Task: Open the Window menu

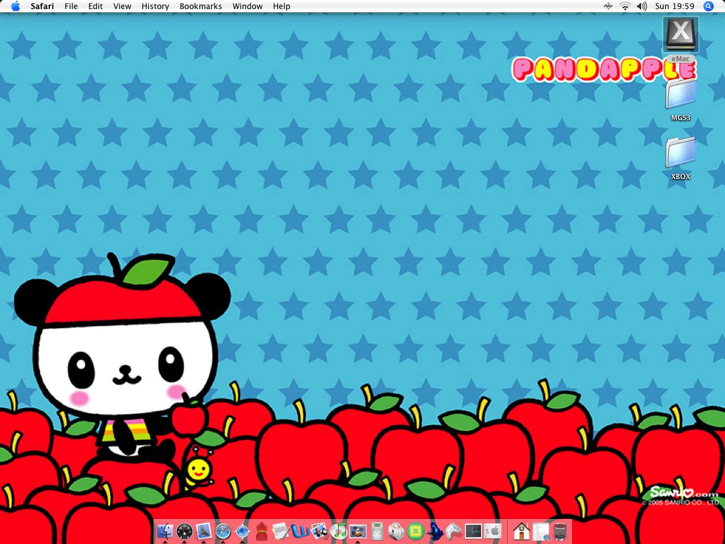Action: click(x=248, y=6)
